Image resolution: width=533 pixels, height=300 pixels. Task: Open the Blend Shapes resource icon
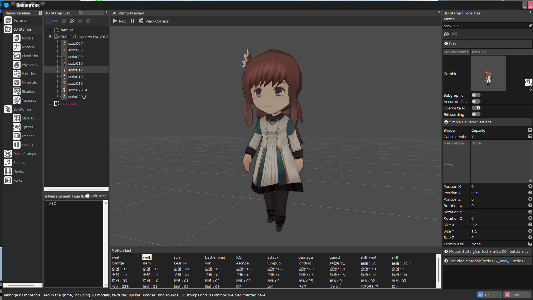point(17,56)
